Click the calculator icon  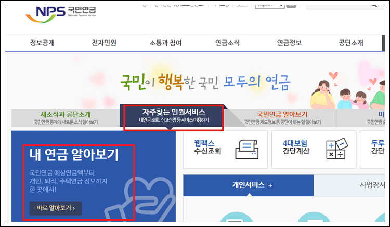337,149
